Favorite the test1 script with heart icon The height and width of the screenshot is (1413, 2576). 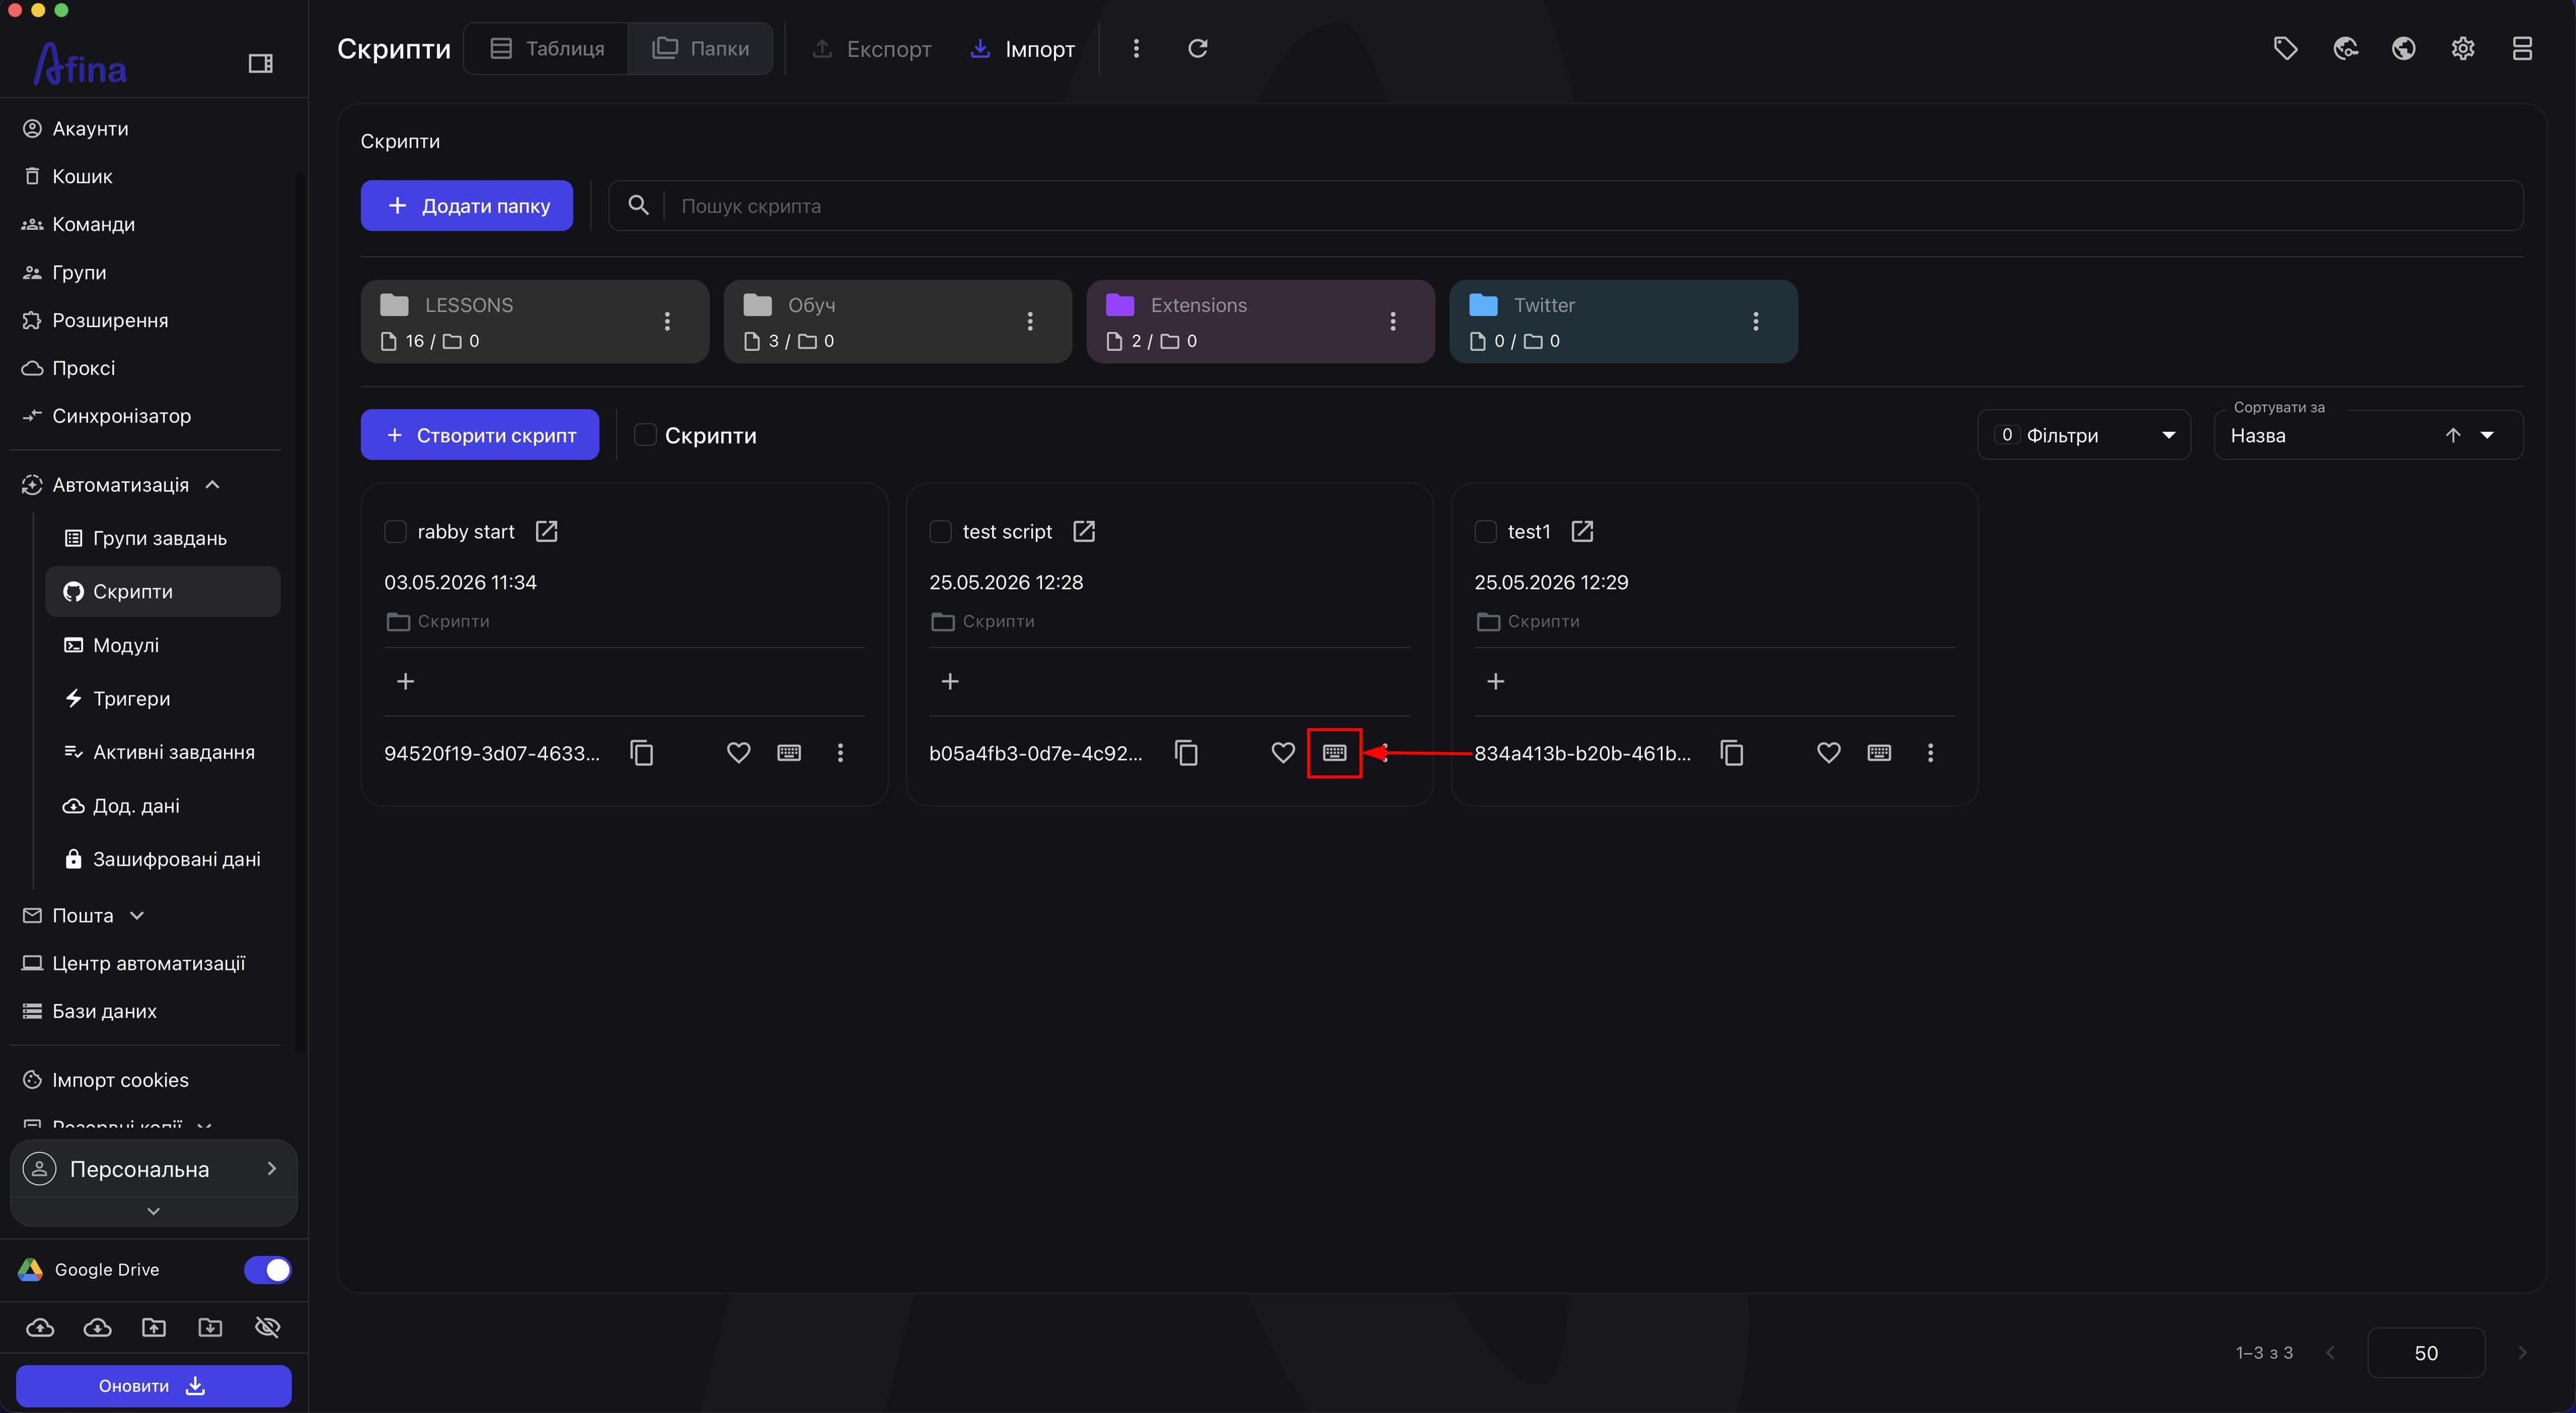1828,753
